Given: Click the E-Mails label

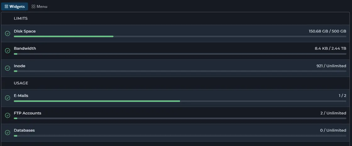Looking at the screenshot, I should coord(21,96).
